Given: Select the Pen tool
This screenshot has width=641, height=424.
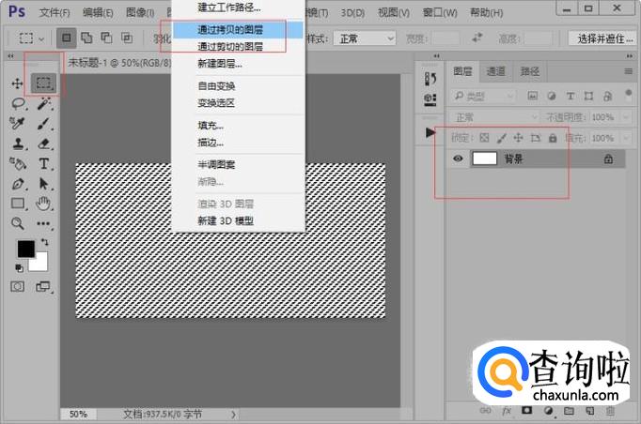Looking at the screenshot, I should pos(18,184).
